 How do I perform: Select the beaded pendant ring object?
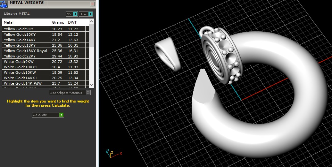[221, 56]
